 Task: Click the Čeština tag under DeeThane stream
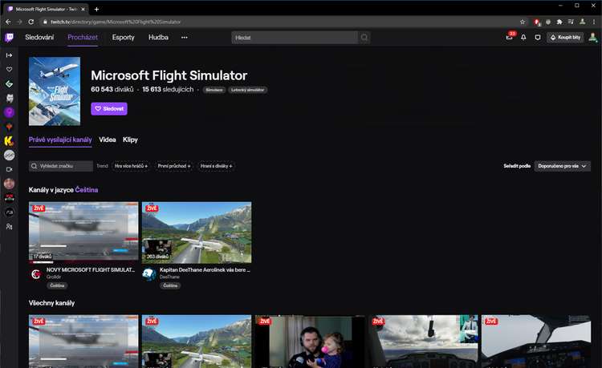170,285
